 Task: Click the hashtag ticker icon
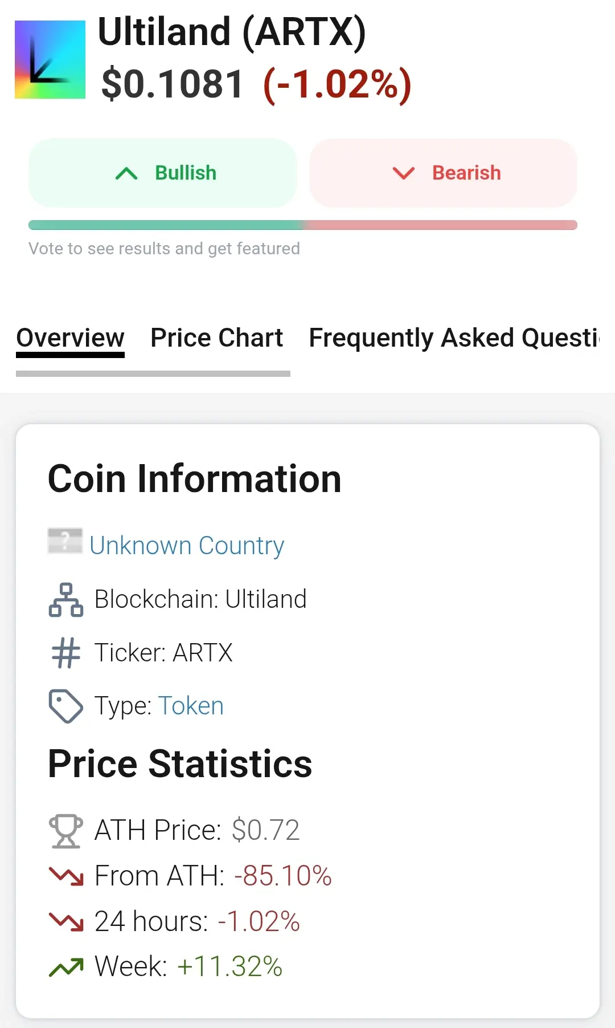pyautogui.click(x=66, y=653)
